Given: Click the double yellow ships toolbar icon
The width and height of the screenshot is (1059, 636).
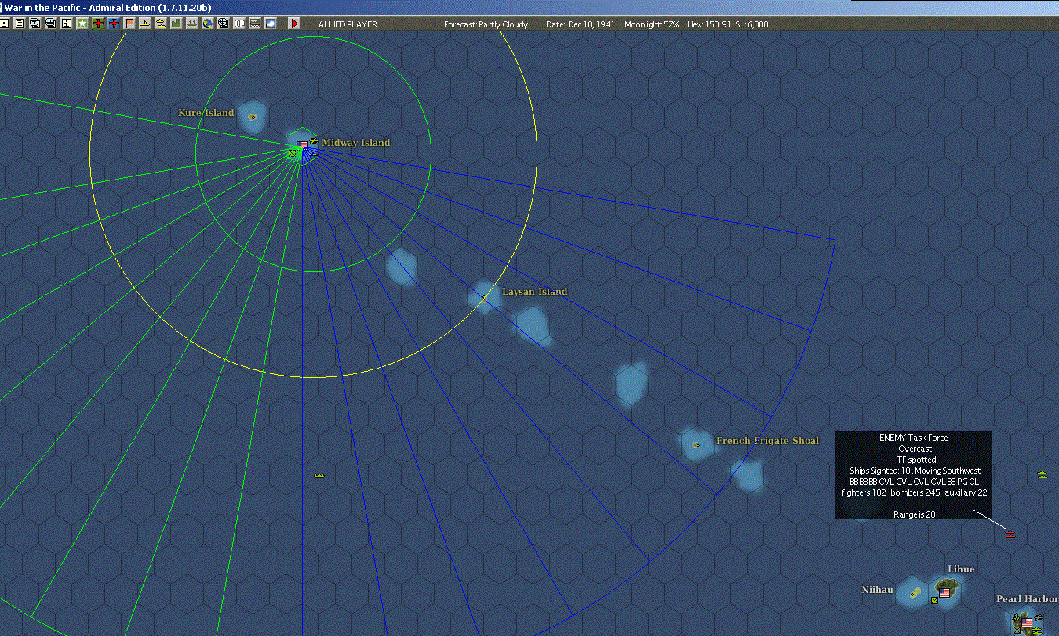Looking at the screenshot, I should coord(160,24).
